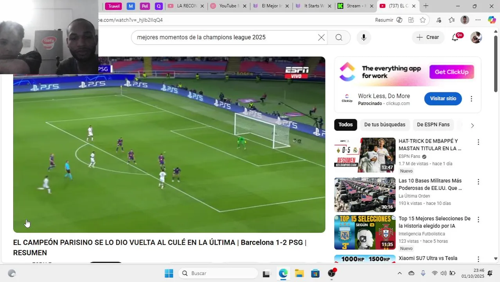Open the Hat-trick de Mbappé video thumbnail
Viewport: 500px width, 282px height.
click(x=365, y=155)
